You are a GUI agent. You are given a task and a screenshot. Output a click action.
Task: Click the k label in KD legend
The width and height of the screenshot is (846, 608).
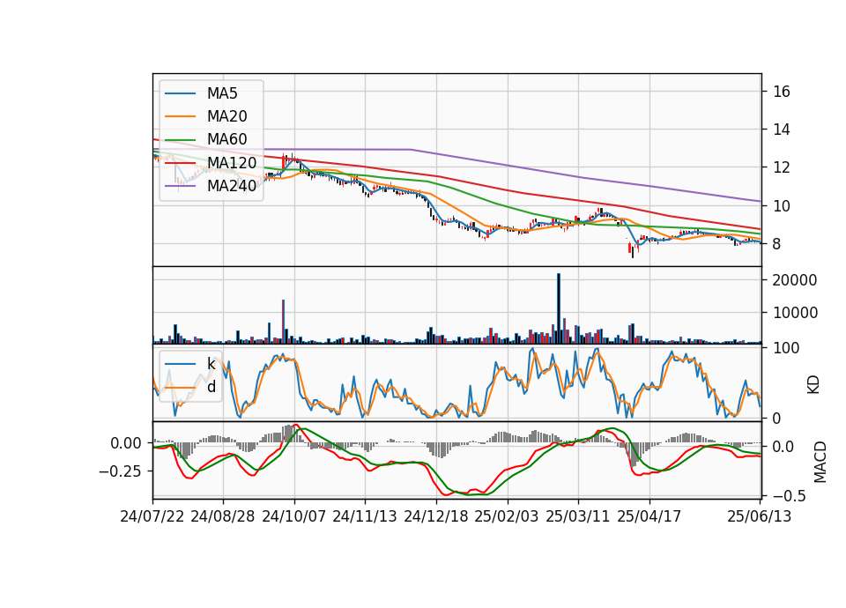click(211, 364)
